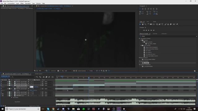Viewport: 198px width, 111px height.
Task: Collapse the User Presets folder
Action: (x=141, y=45)
